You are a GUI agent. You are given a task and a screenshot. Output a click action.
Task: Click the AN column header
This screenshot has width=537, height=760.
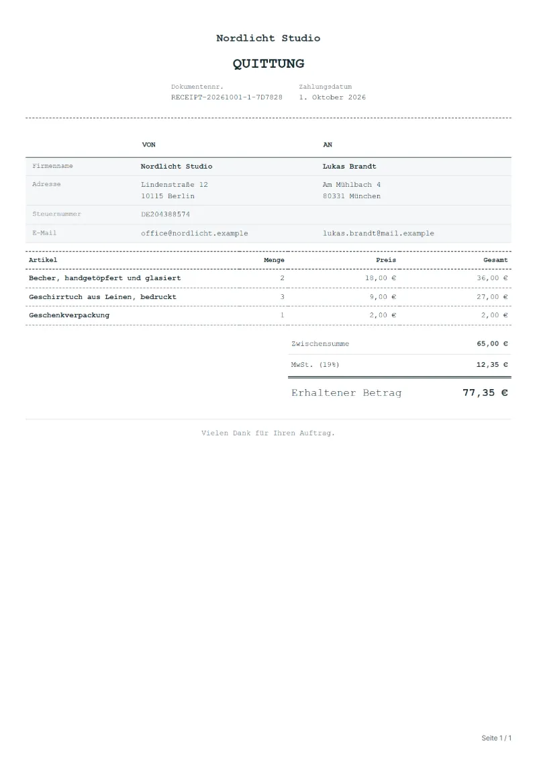(328, 145)
